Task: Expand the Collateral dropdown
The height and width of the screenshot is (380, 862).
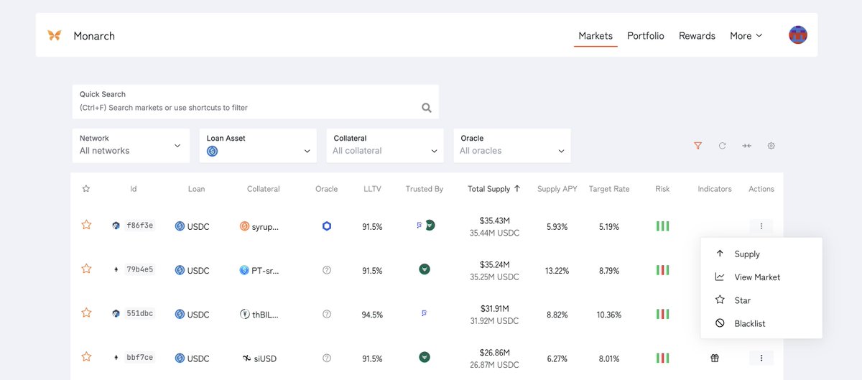Action: click(385, 145)
